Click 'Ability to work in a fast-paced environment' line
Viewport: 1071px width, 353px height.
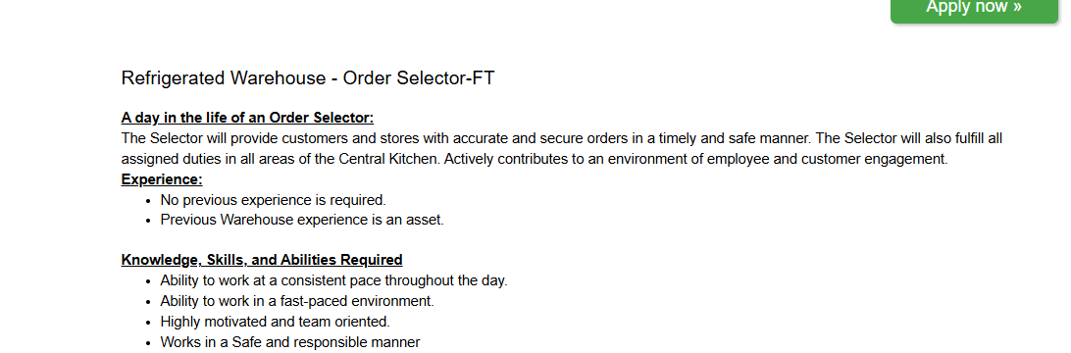(x=297, y=301)
